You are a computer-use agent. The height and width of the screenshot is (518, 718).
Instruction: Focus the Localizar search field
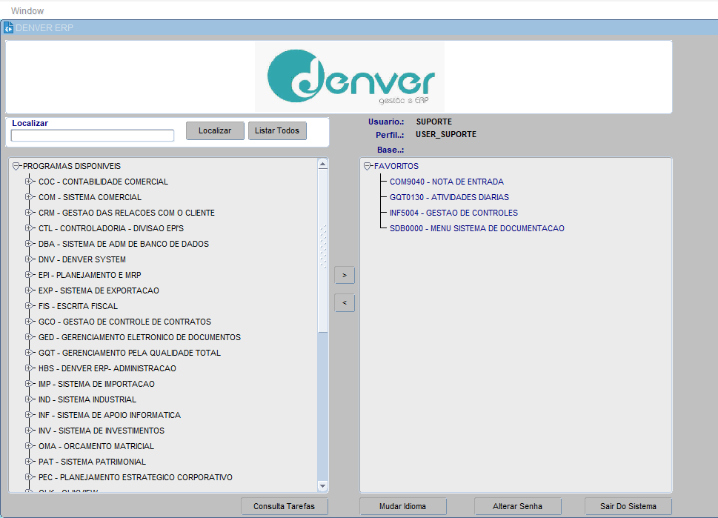93,136
